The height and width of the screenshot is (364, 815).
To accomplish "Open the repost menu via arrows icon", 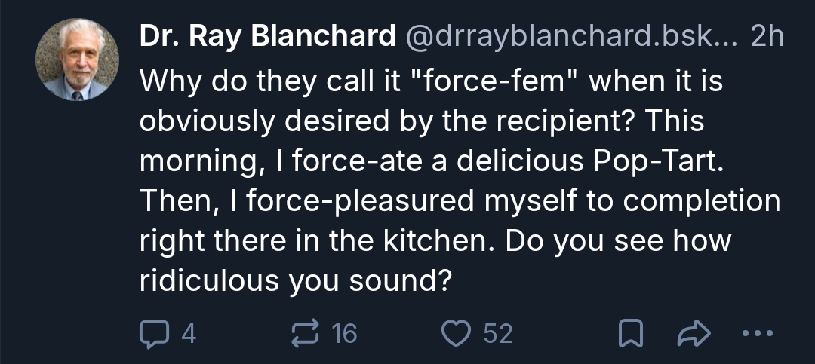I will pos(305,333).
